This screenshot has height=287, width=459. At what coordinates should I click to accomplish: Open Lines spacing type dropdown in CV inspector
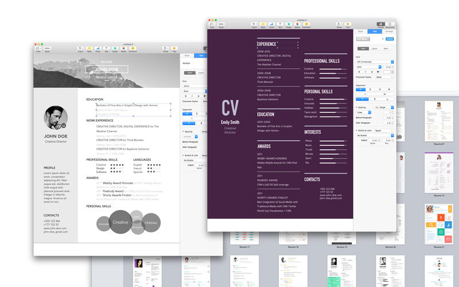point(363,113)
